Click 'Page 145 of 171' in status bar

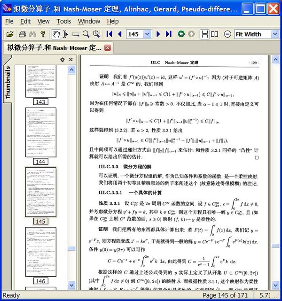tap(225, 295)
